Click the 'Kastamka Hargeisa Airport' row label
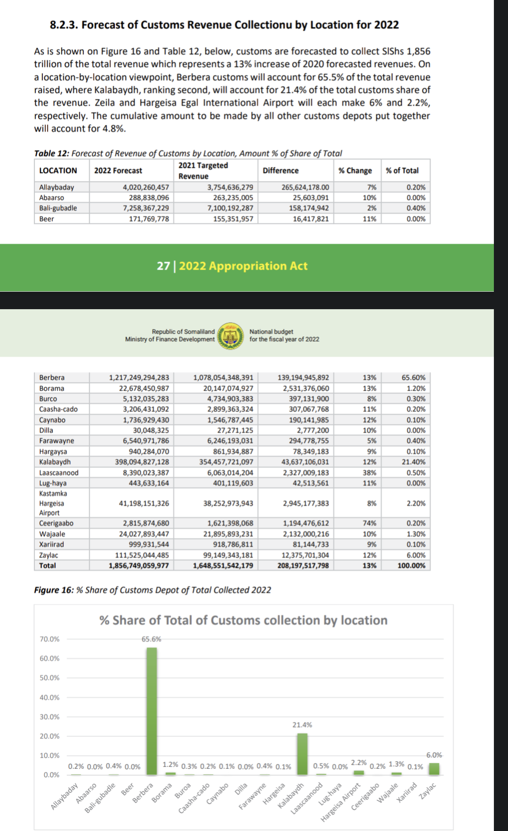 (53, 503)
